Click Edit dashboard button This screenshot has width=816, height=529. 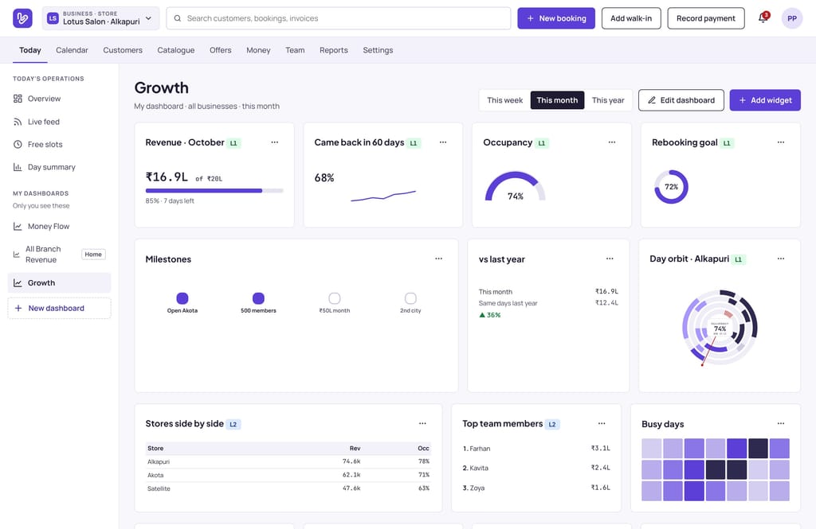pyautogui.click(x=681, y=100)
